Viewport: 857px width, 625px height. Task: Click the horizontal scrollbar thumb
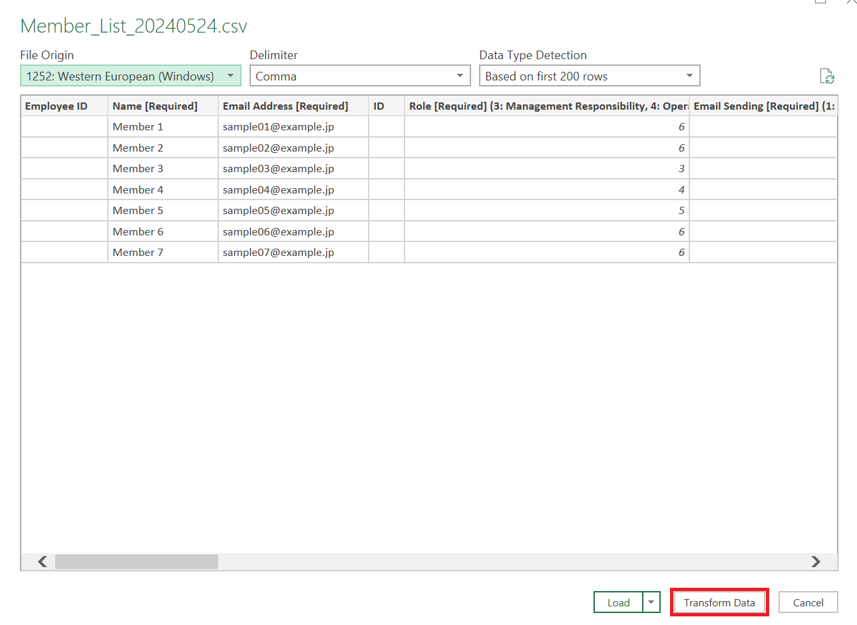tap(136, 562)
